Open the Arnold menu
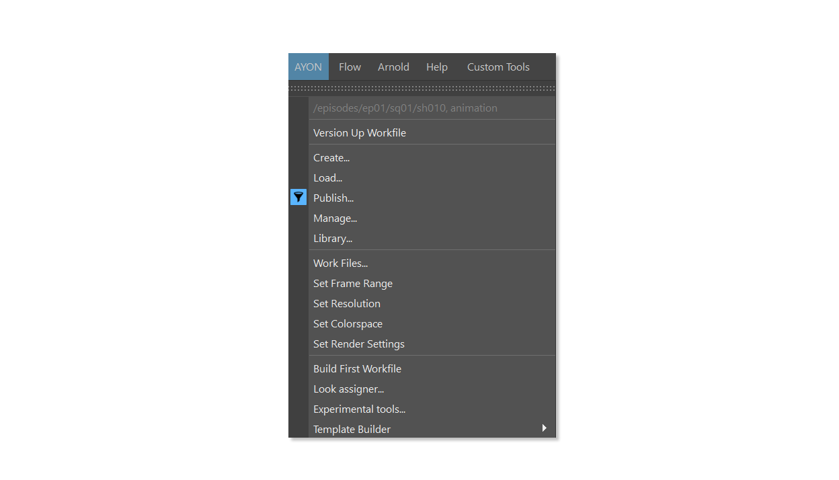This screenshot has width=839, height=480. coord(393,67)
